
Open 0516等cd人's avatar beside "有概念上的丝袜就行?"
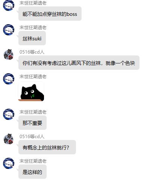(9, 139)
